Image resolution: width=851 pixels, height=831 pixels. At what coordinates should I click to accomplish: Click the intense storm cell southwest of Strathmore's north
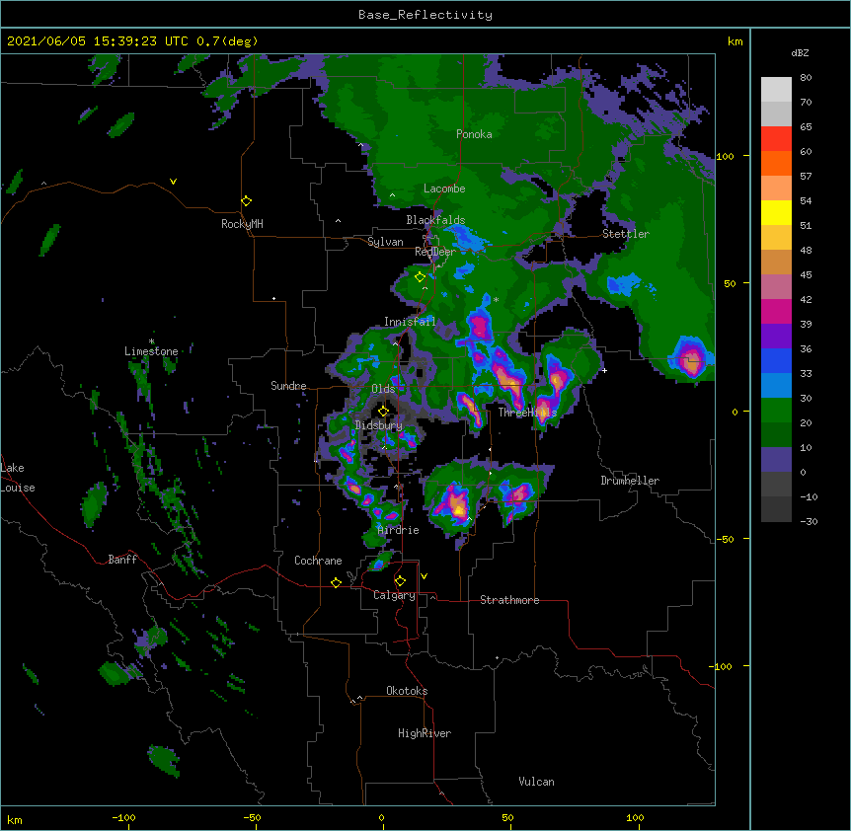click(454, 504)
